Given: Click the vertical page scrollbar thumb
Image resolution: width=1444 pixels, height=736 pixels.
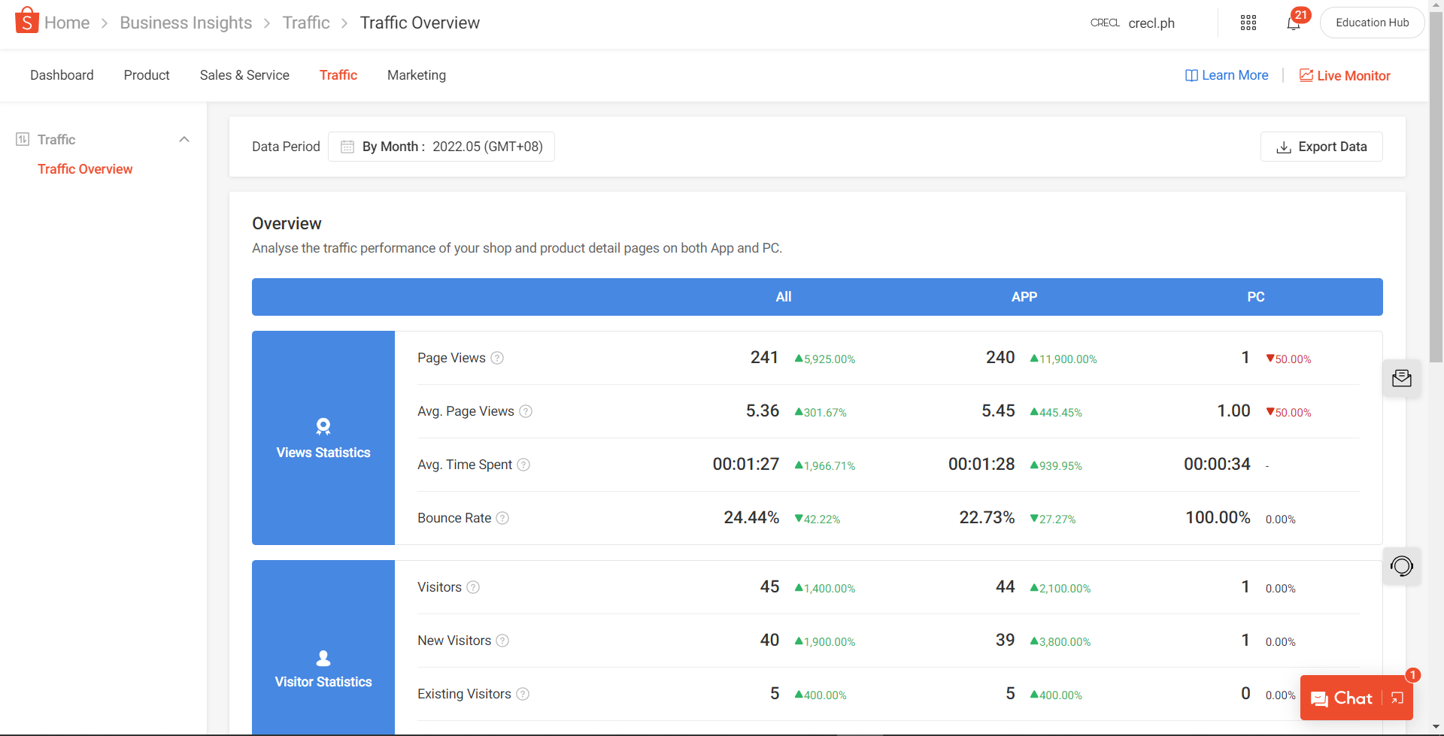Looking at the screenshot, I should coord(1436,188).
